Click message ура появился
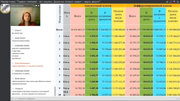This screenshot has height=101, width=180. [16, 58]
